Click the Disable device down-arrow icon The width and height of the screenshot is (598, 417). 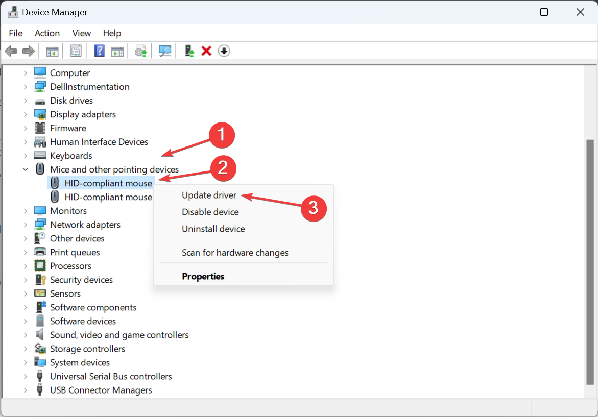point(224,51)
